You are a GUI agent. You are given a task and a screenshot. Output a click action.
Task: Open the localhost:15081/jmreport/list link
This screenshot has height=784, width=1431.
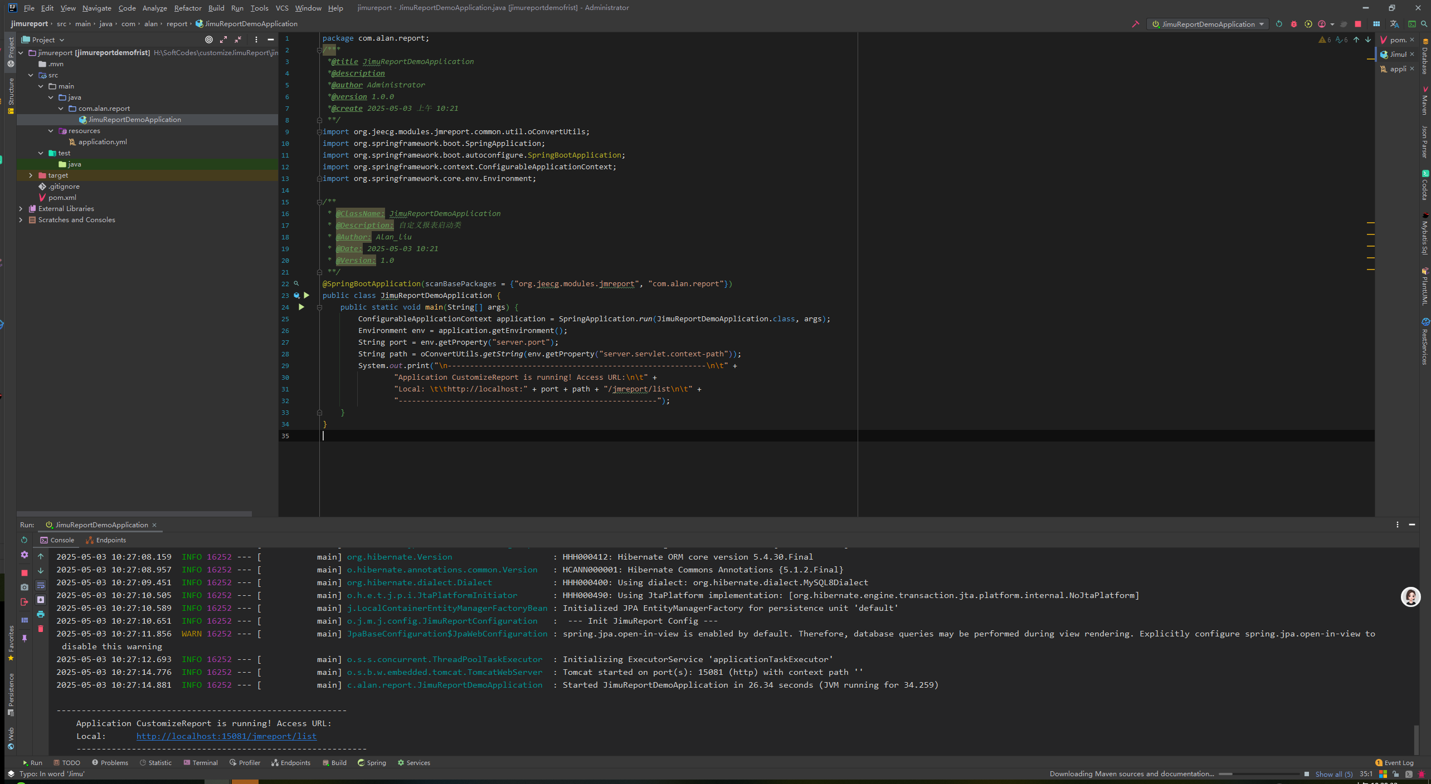[226, 736]
